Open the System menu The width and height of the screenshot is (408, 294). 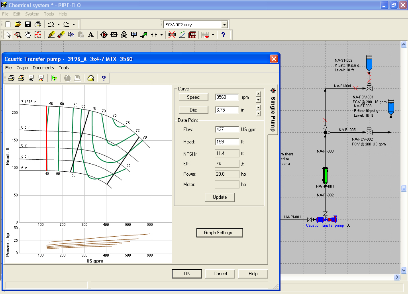tap(32, 14)
